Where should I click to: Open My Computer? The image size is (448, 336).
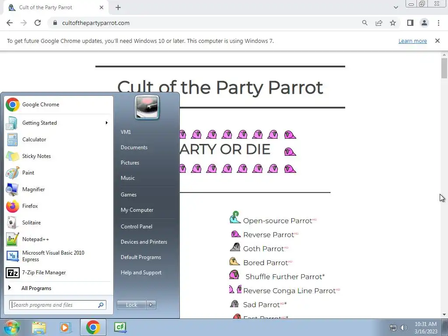tap(147, 210)
